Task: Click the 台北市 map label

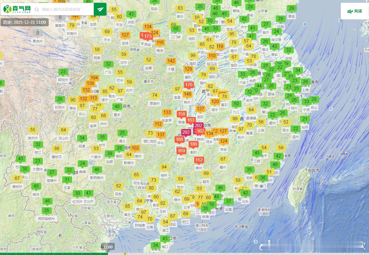Action: tap(314, 170)
